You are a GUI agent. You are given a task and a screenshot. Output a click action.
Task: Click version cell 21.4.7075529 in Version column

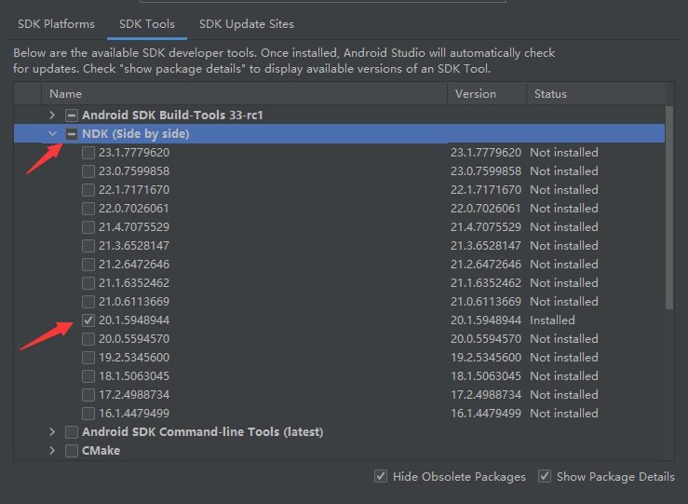486,227
